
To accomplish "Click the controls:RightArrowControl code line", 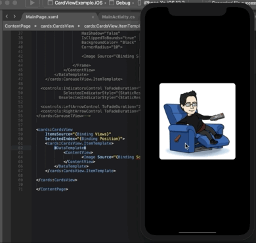I will click(90, 111).
